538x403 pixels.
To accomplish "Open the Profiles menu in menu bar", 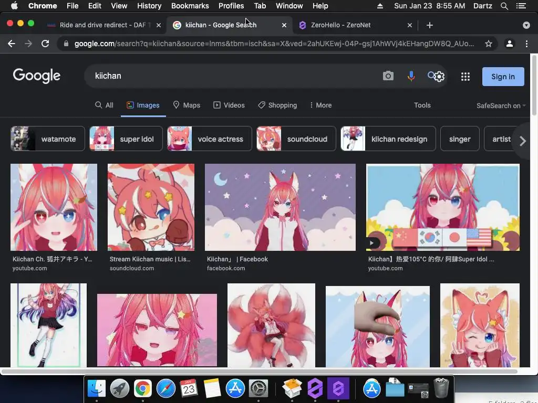I will point(231,6).
